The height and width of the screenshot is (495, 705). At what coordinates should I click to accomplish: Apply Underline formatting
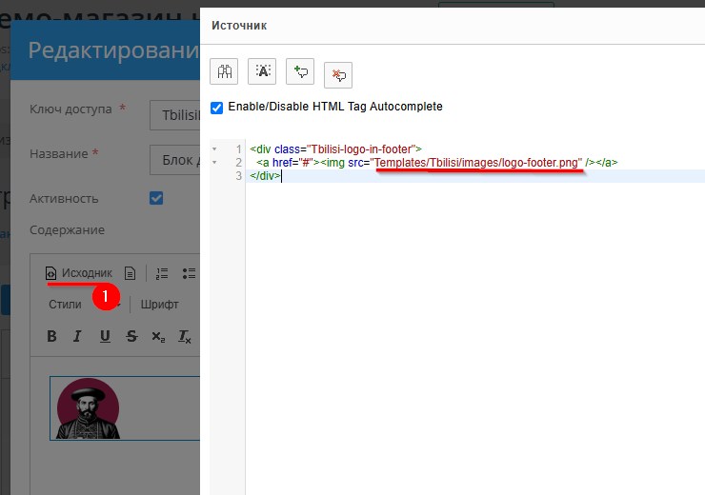[105, 336]
